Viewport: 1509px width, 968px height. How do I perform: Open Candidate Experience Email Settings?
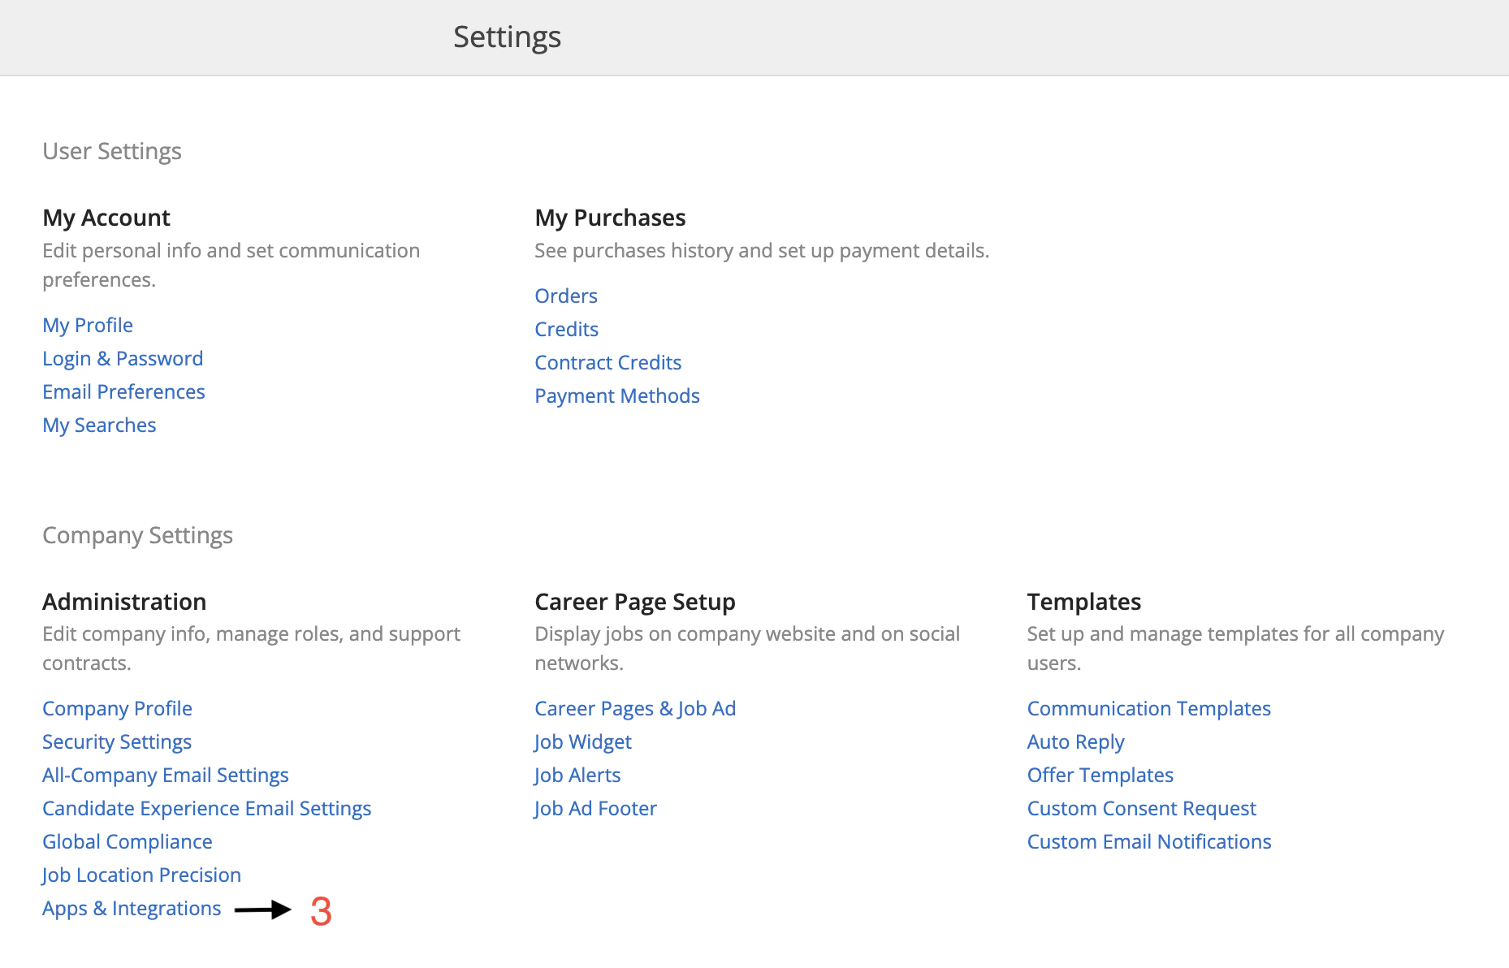pyautogui.click(x=207, y=808)
